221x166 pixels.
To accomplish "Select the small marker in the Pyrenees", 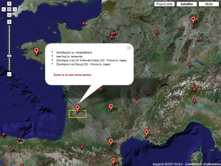I will pyautogui.click(x=82, y=147).
